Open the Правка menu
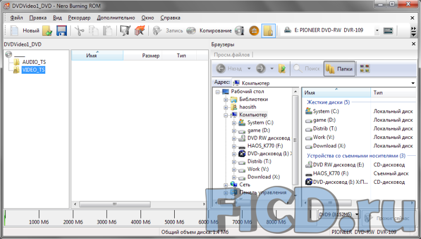The image size is (421, 239). pos(38,18)
